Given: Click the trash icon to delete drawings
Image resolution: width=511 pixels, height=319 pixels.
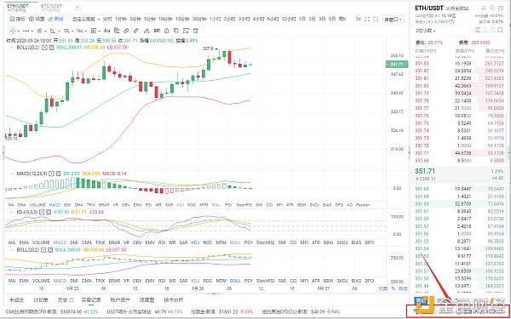Looking at the screenshot, I should click(x=196, y=31).
